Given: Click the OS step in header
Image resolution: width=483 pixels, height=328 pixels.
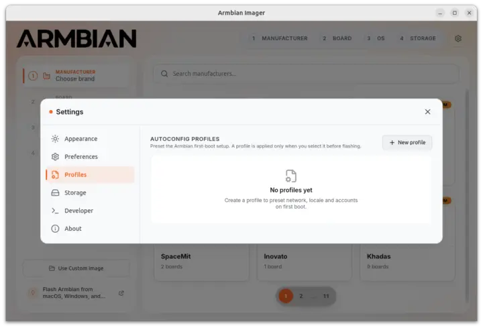Looking at the screenshot, I should [376, 38].
